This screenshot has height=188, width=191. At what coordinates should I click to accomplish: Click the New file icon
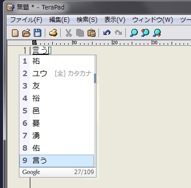pos(15,33)
